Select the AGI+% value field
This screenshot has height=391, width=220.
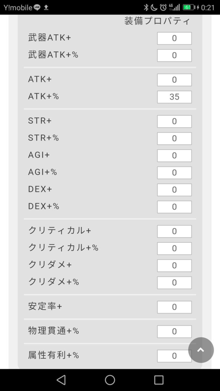click(174, 173)
